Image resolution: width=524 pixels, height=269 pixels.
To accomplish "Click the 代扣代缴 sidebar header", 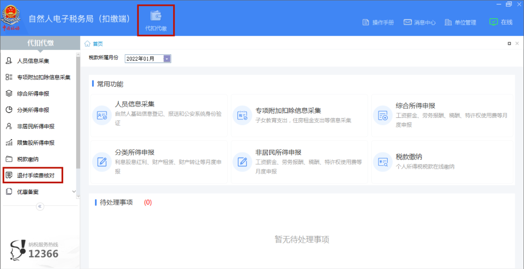I will (x=40, y=43).
